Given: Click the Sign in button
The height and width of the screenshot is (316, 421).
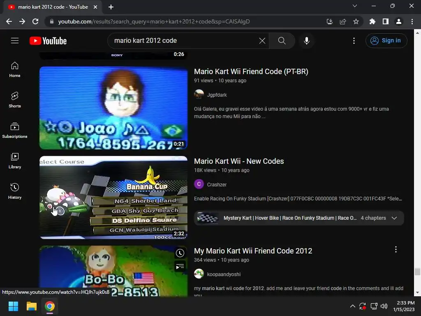Looking at the screenshot, I should [x=386, y=41].
